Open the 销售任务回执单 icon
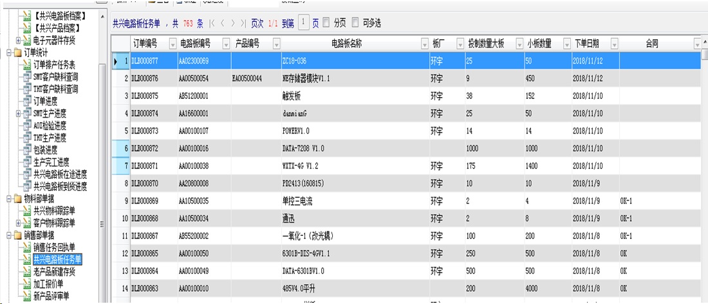The image size is (708, 304). click(27, 247)
